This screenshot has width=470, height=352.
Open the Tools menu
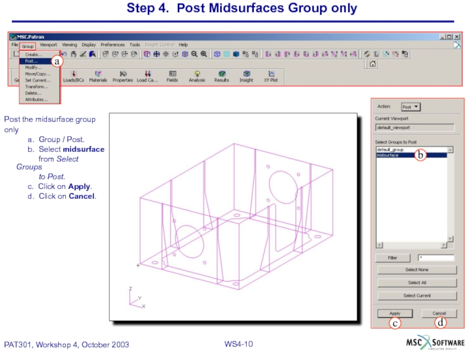pos(135,45)
